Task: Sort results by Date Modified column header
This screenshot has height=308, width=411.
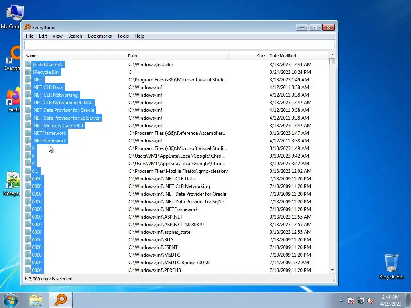Action: coord(297,56)
